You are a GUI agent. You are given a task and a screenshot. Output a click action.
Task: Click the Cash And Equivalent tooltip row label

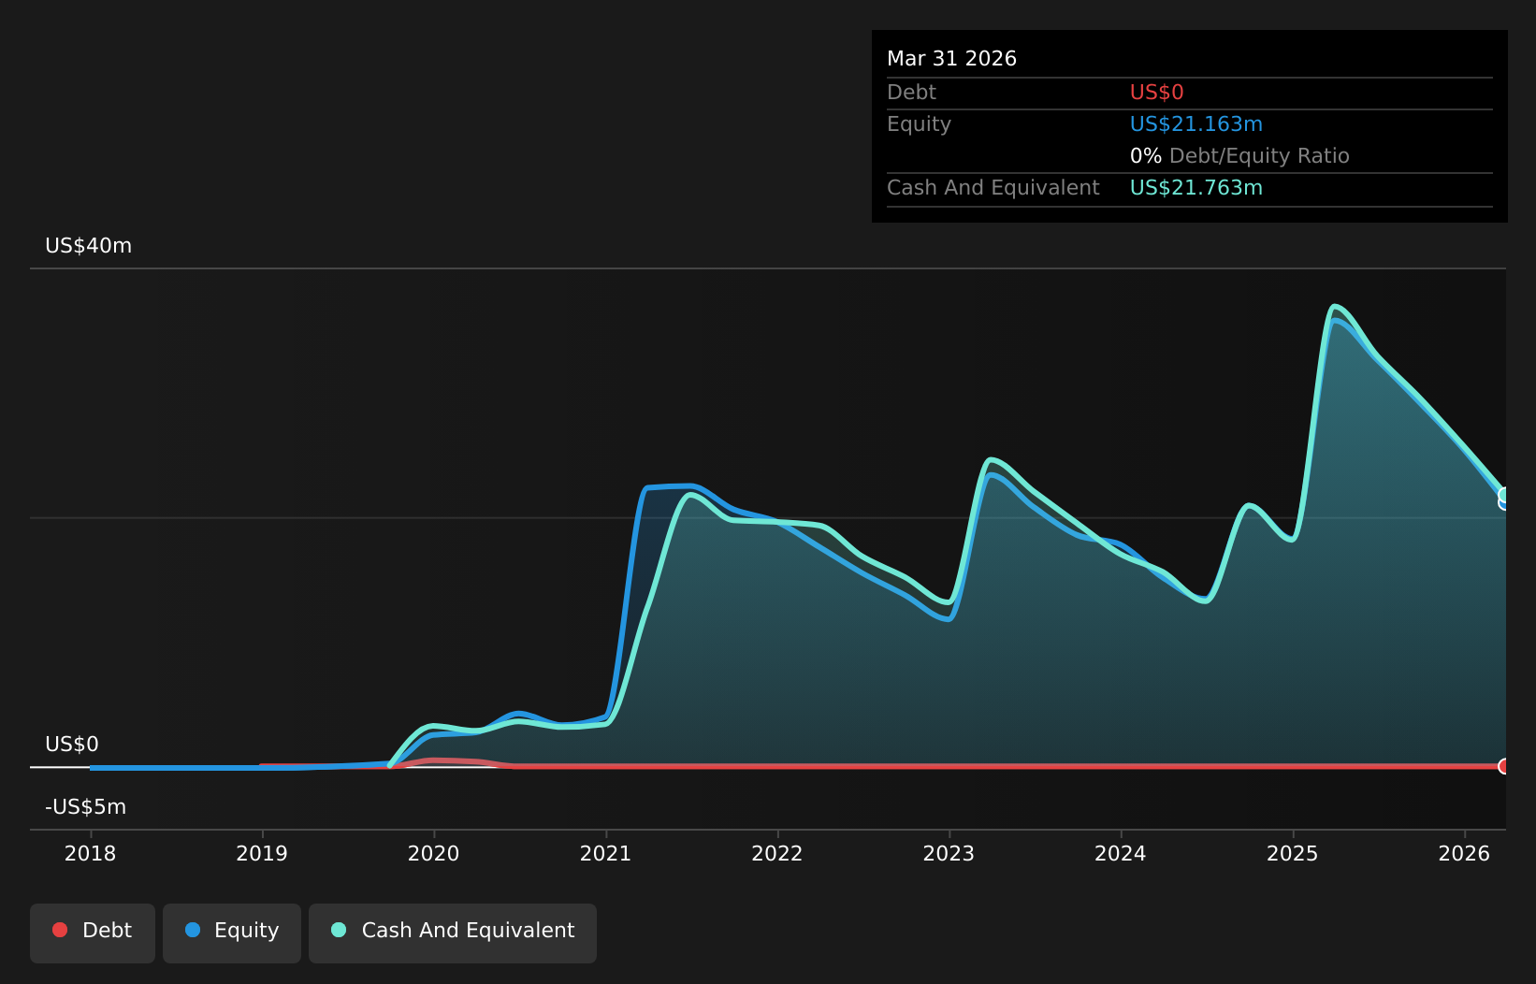pos(993,188)
